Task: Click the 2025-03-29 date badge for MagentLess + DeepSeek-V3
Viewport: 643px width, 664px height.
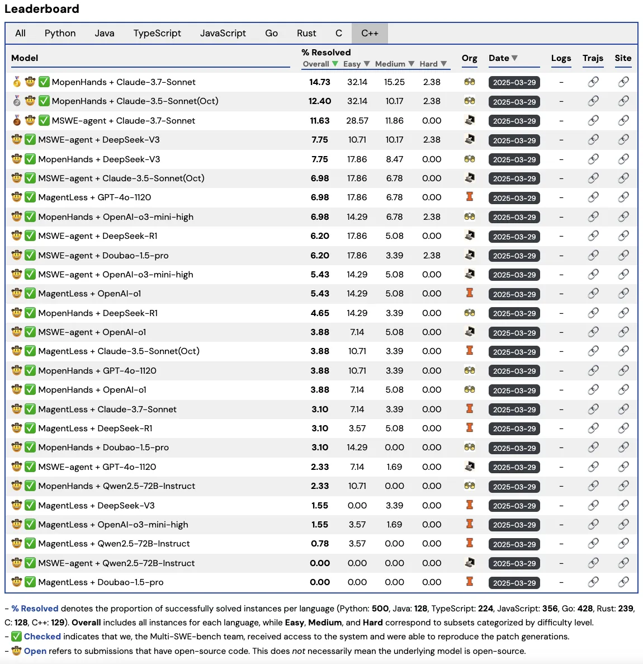Action: 514,506
